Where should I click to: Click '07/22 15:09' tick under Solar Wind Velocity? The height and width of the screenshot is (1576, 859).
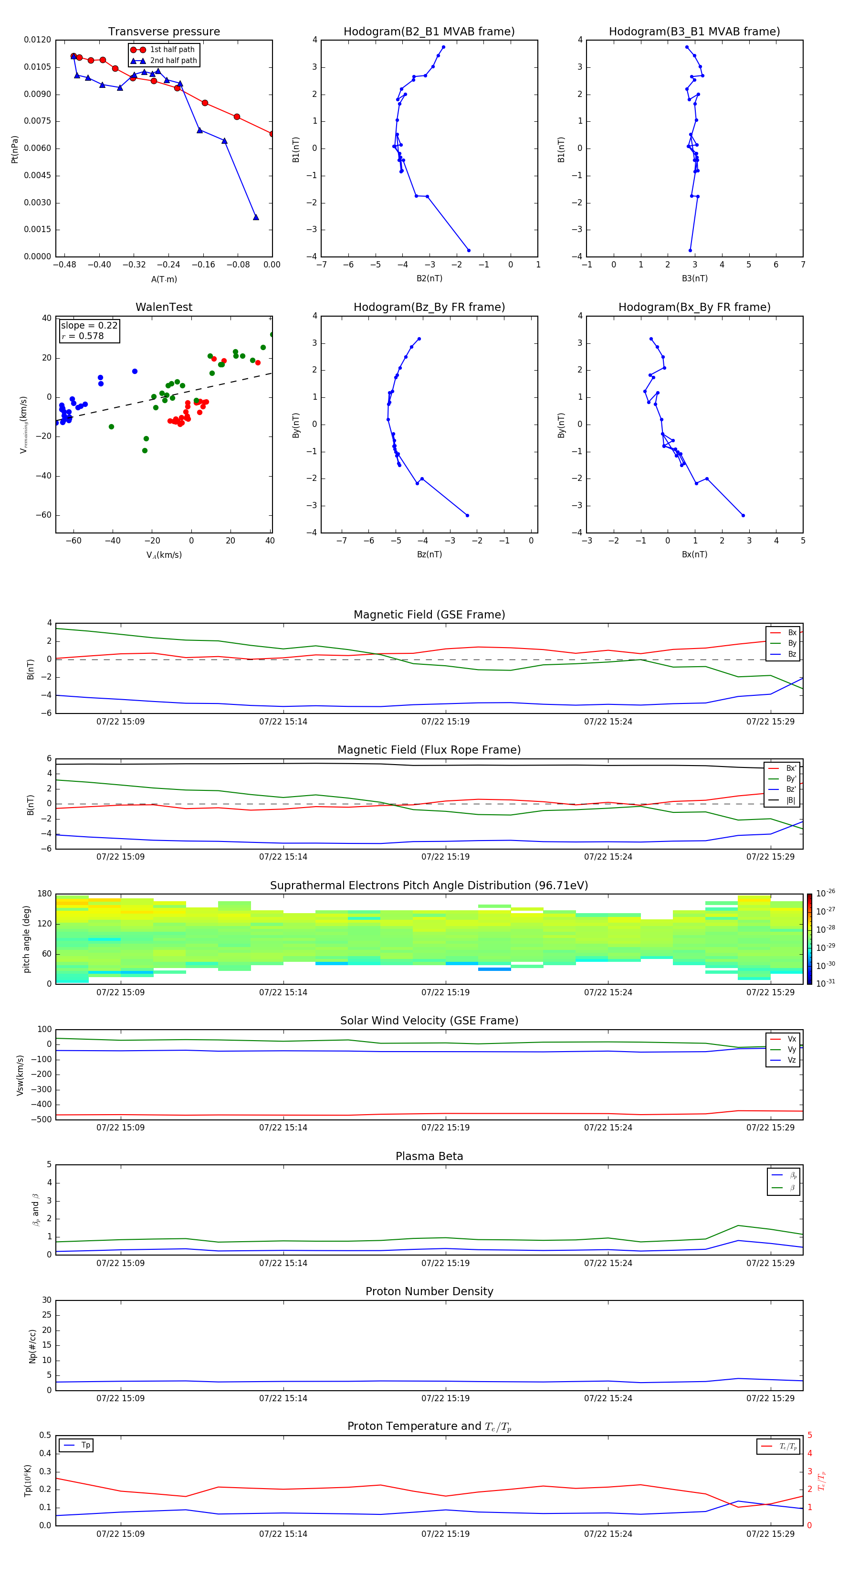coord(120,1128)
